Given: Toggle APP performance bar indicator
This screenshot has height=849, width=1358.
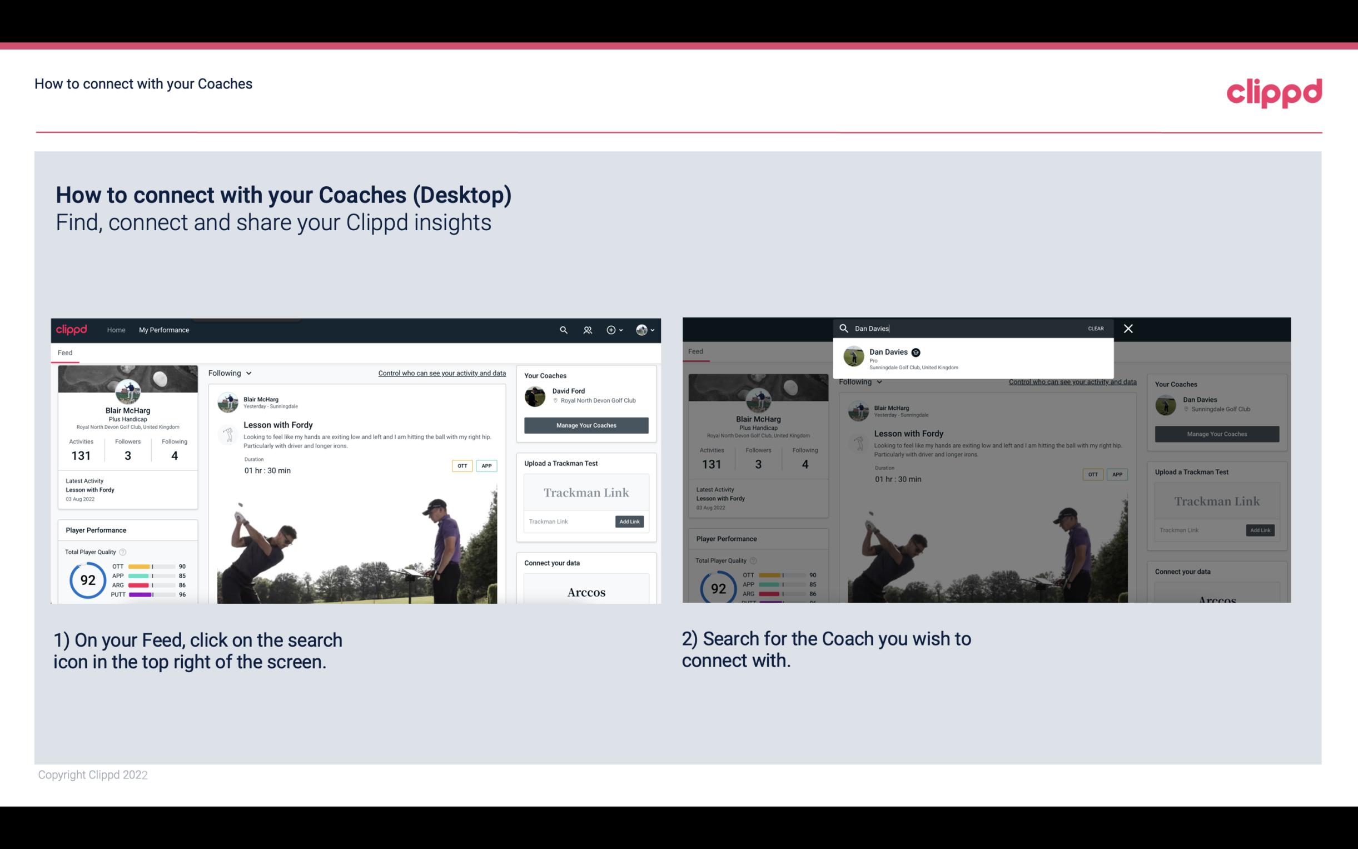Looking at the screenshot, I should [x=152, y=576].
